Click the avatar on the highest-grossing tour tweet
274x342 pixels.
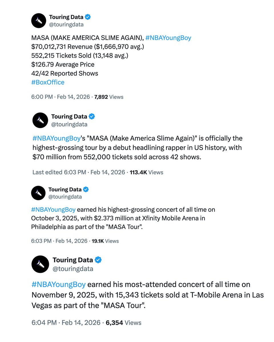(x=40, y=120)
